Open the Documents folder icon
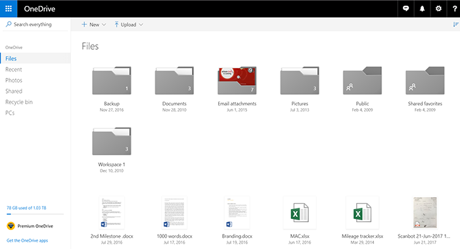460x249 pixels. point(174,81)
